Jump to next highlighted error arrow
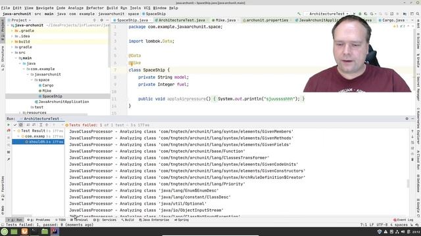The width and height of the screenshot is (421, 236). tap(412, 26)
